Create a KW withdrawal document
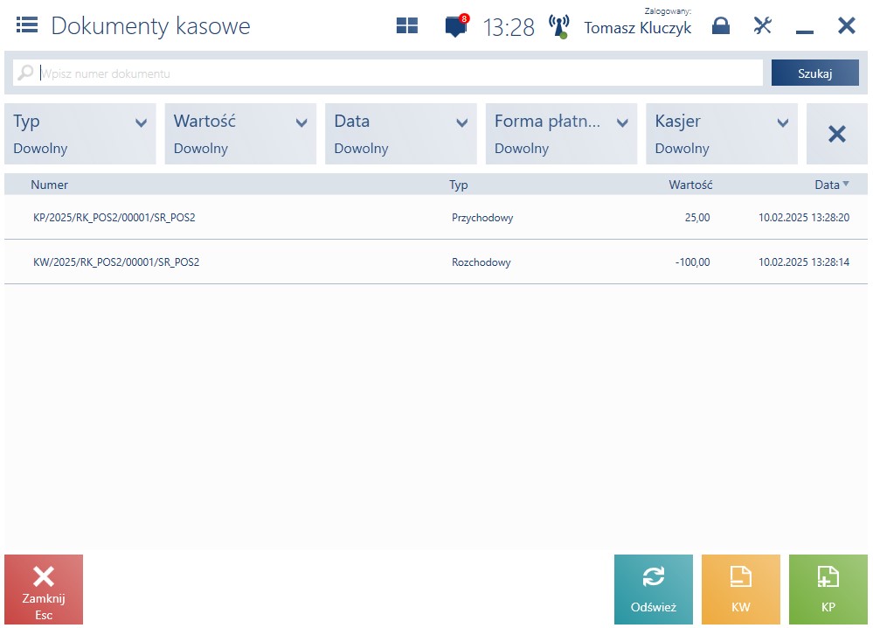 pos(740,590)
